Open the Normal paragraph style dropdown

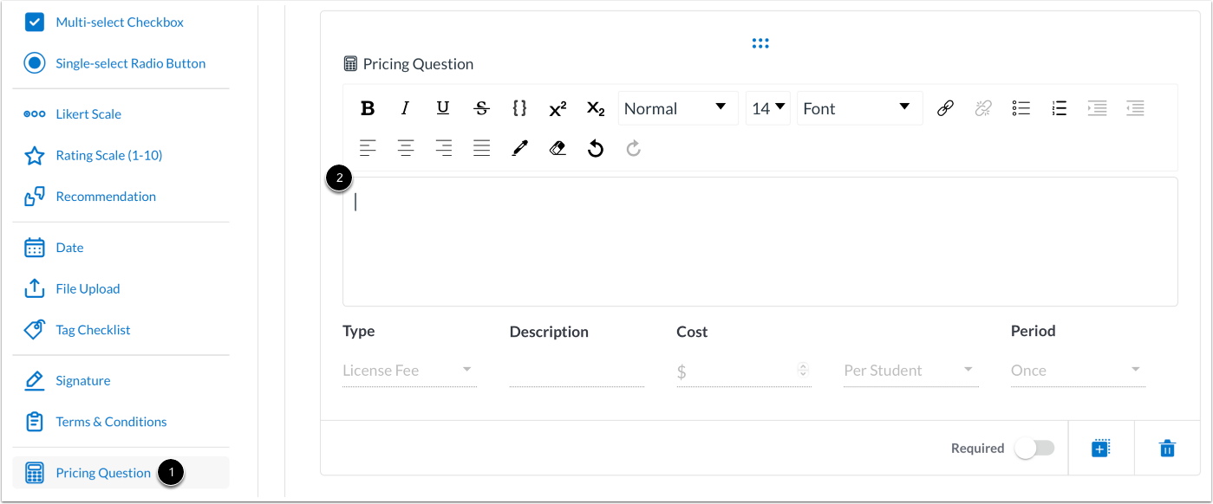[x=678, y=107]
